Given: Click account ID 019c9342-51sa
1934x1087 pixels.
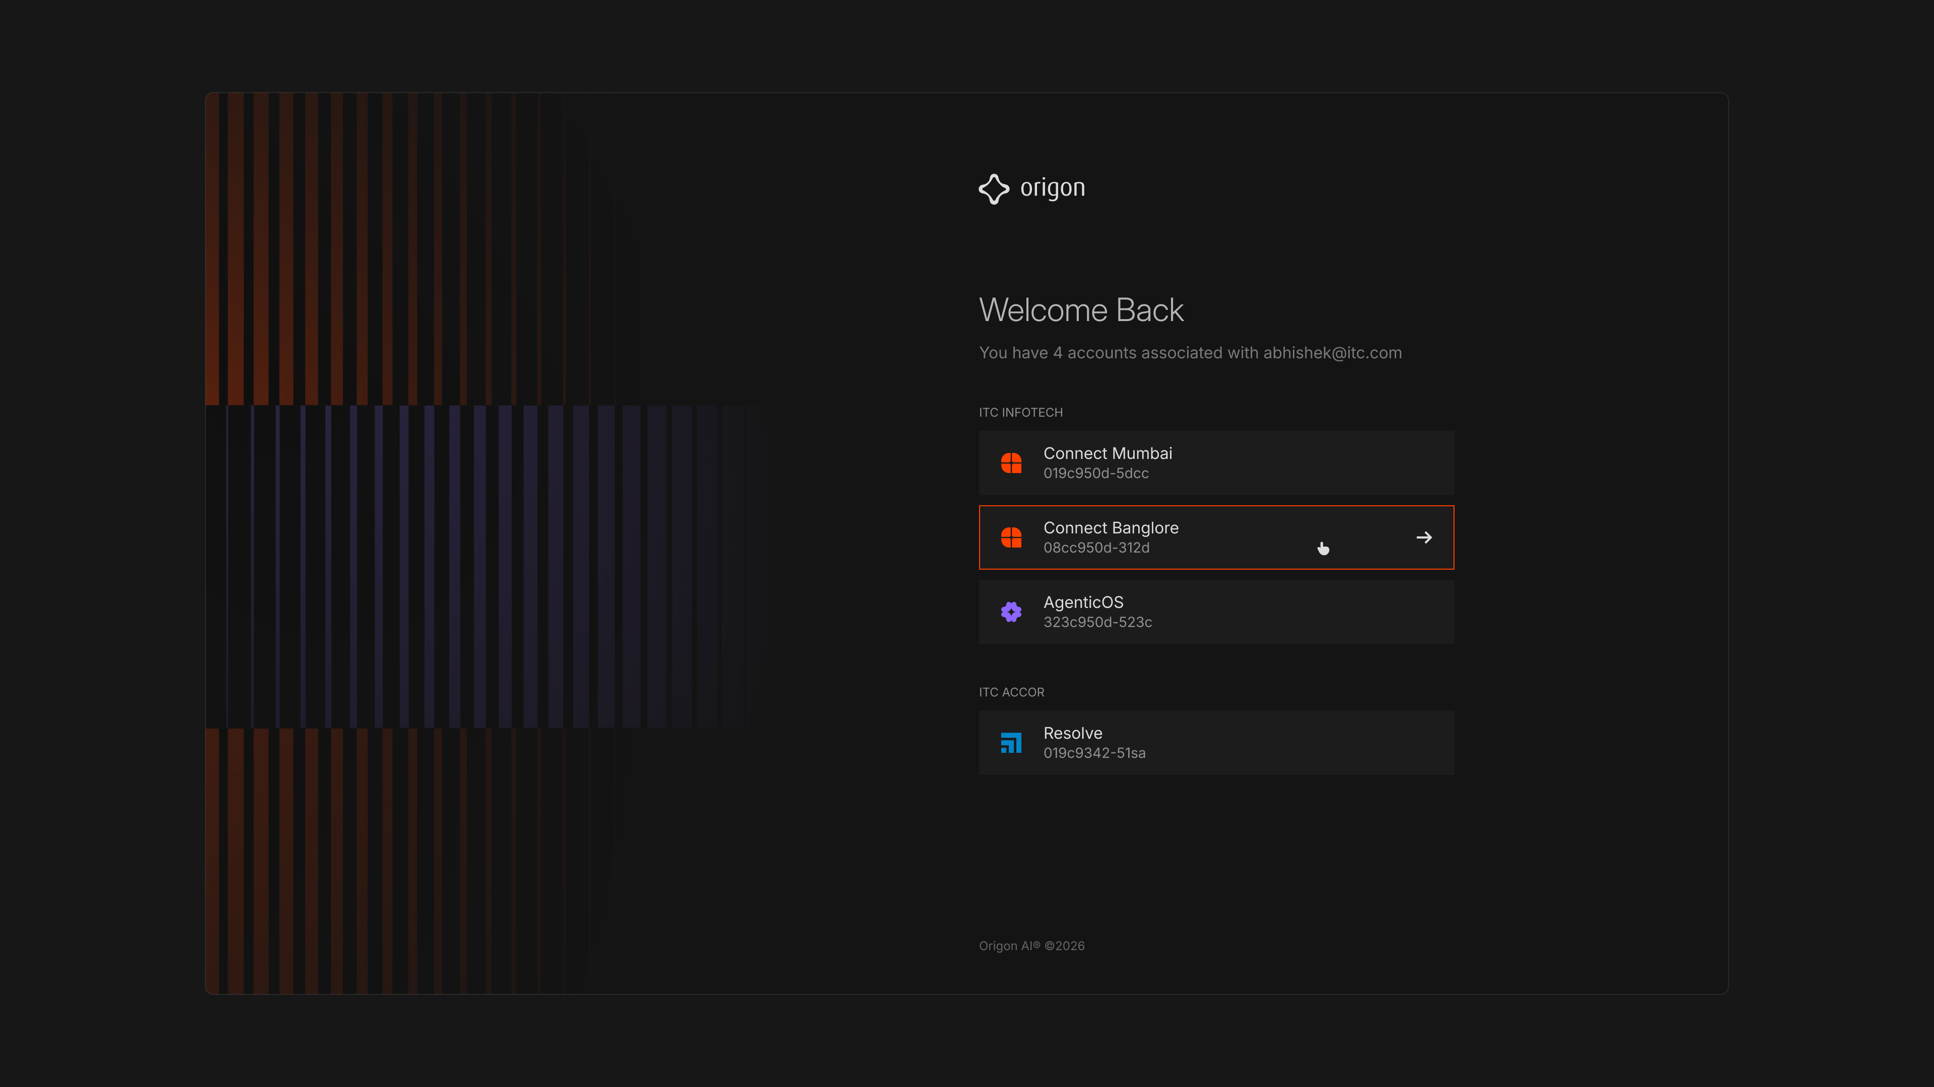Looking at the screenshot, I should [1094, 752].
